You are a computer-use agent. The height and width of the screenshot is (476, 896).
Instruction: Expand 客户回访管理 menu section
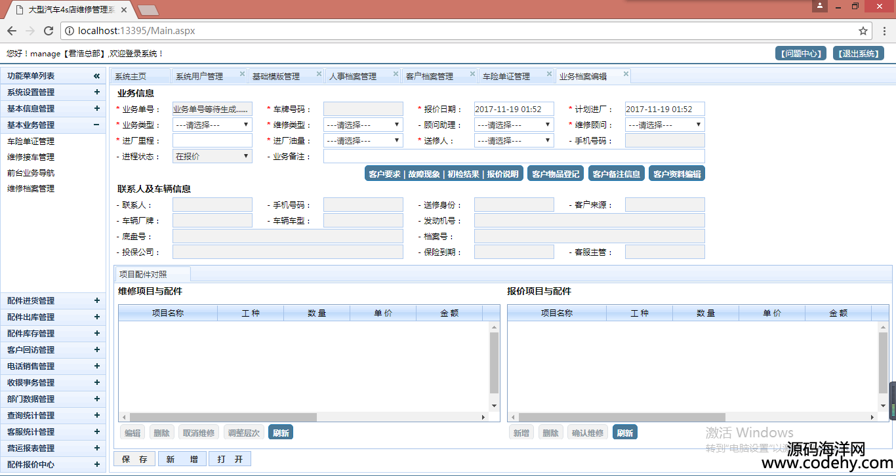96,350
